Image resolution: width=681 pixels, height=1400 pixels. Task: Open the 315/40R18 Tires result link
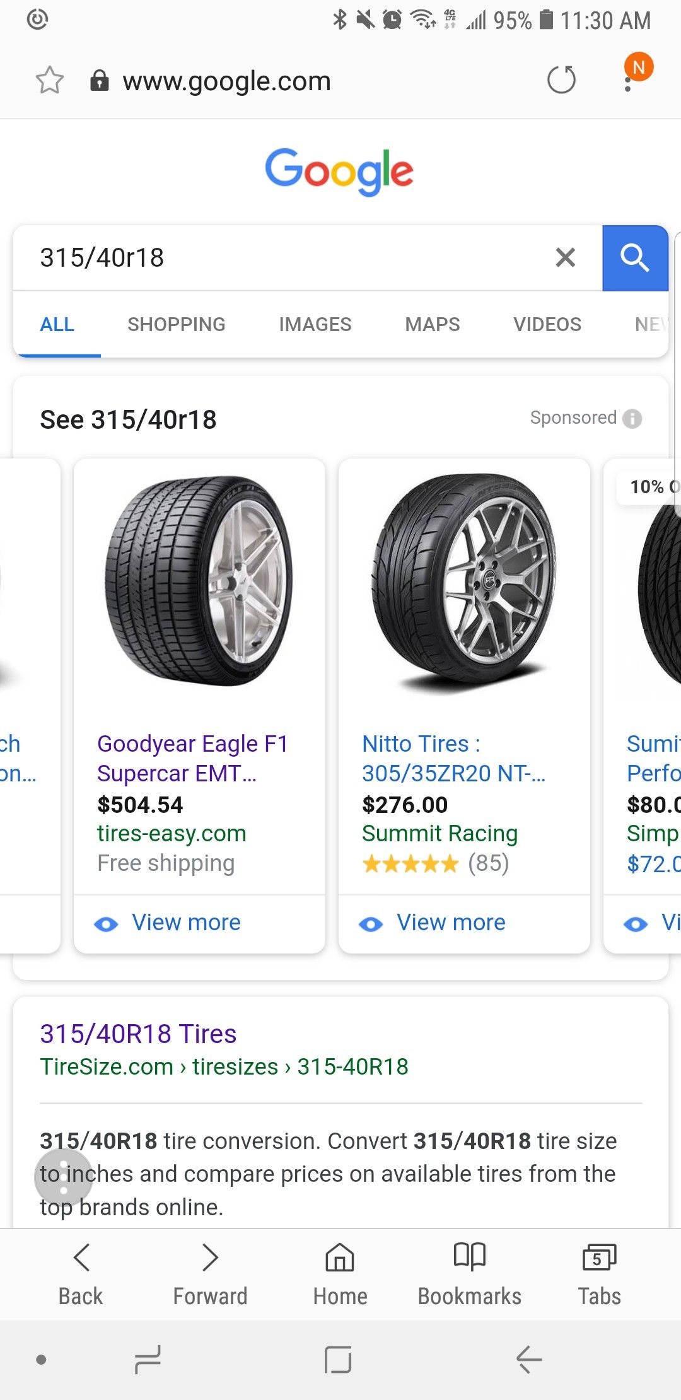coord(138,1034)
